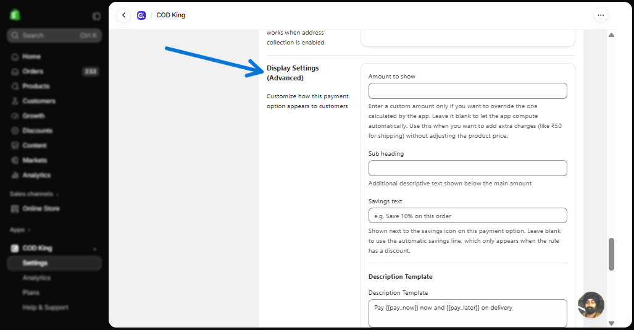Click the Description Template section heading

coord(400,277)
